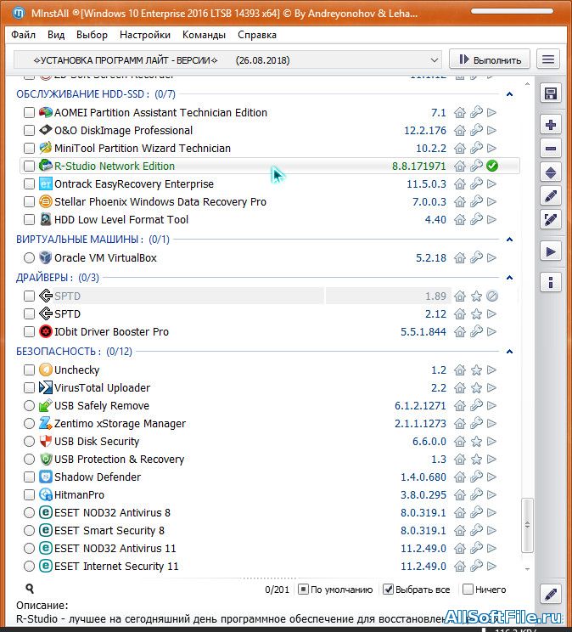Open the Выбор menu

[92, 35]
